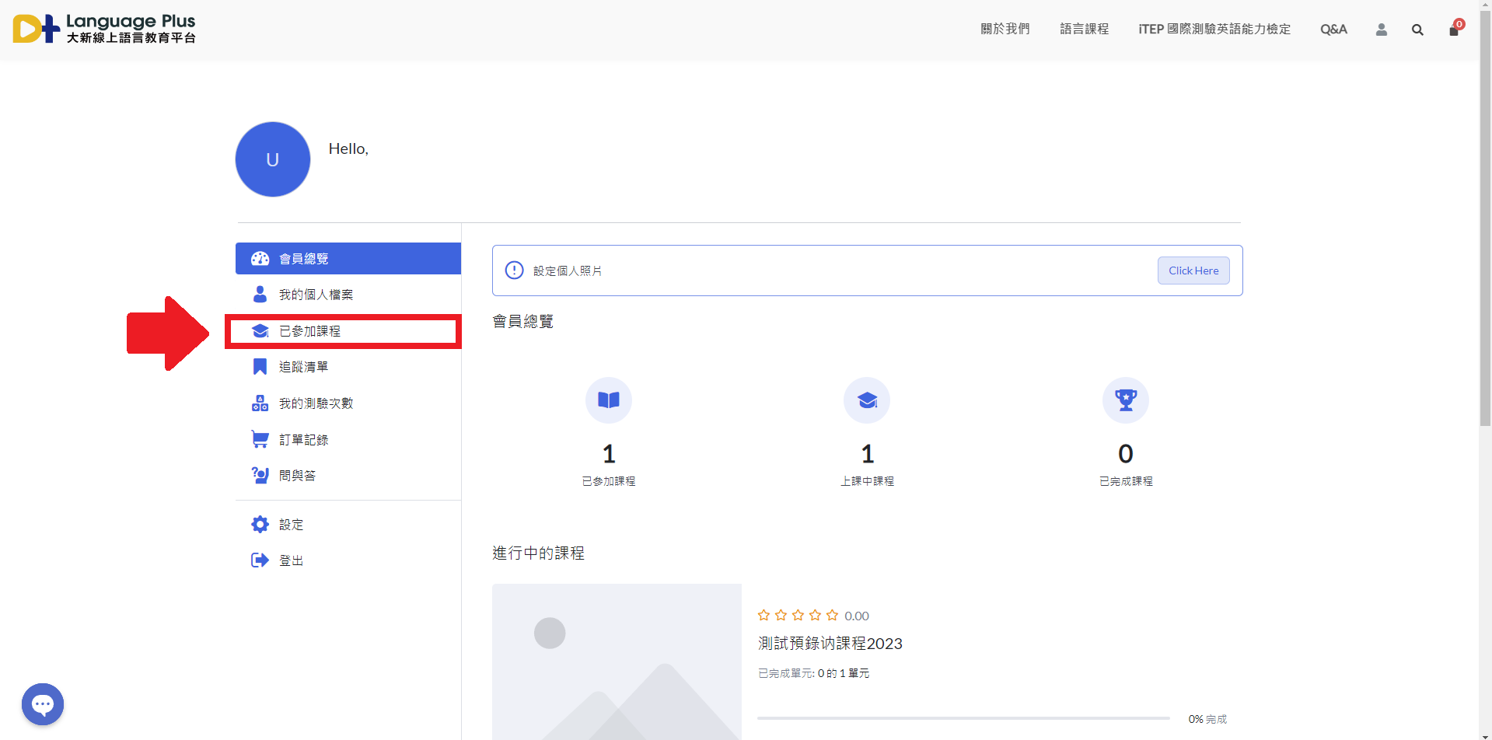Open the course title 測試預錄納課程2023
Image resolution: width=1492 pixels, height=740 pixels.
830,644
